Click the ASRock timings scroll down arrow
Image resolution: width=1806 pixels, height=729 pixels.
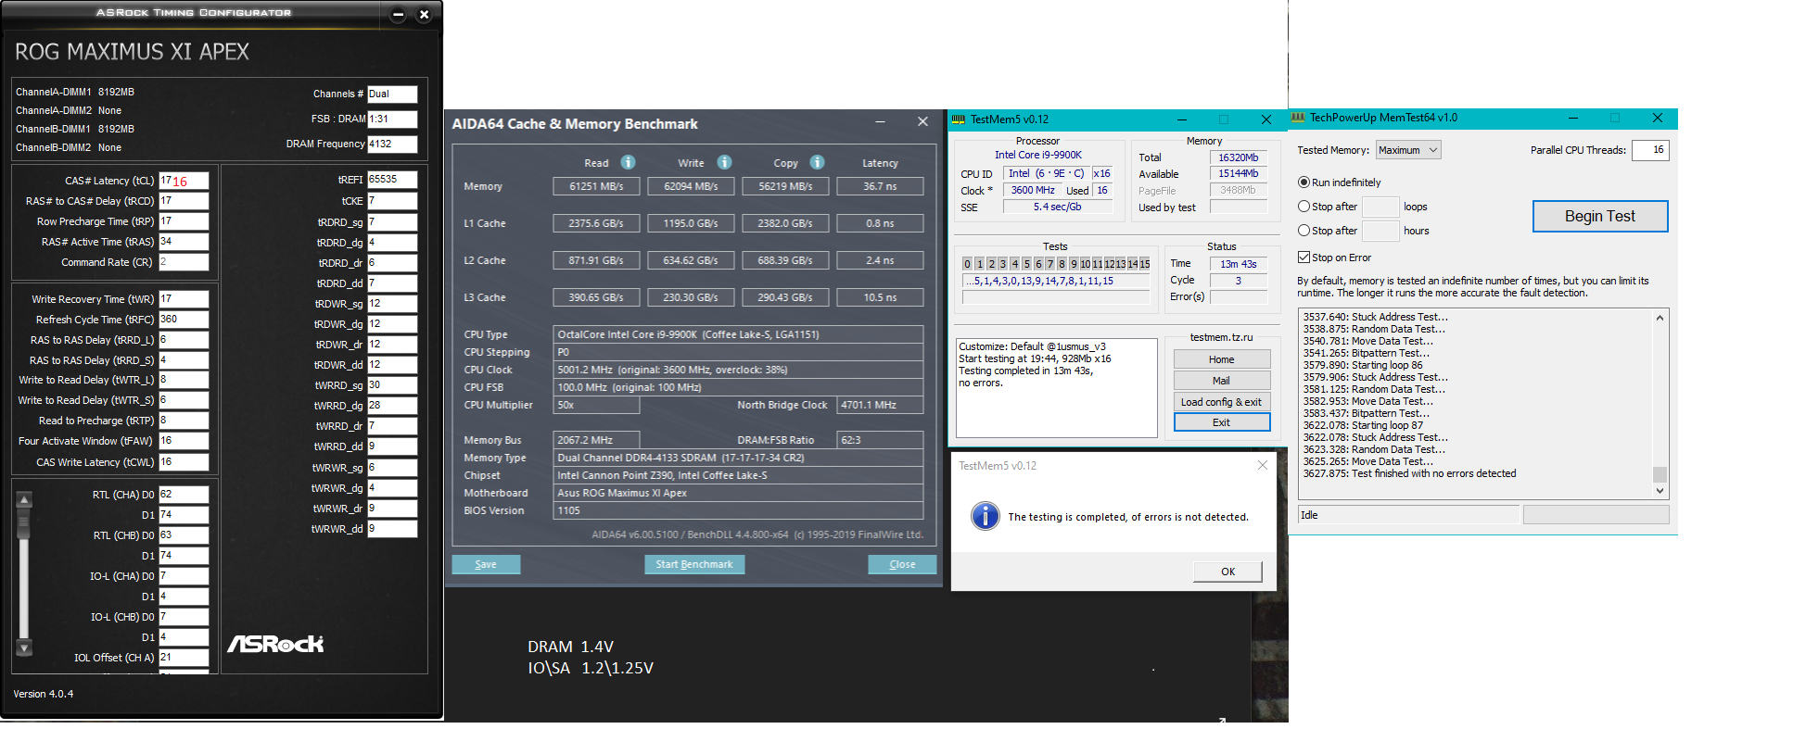pyautogui.click(x=25, y=647)
